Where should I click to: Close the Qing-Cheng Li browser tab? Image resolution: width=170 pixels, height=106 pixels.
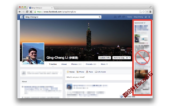(x=52, y=8)
